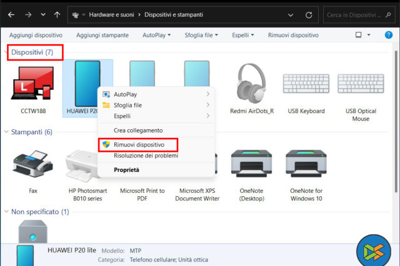Screen dimensions: 400x266
Task: Click the vertical scrollbar
Action: click(396, 121)
